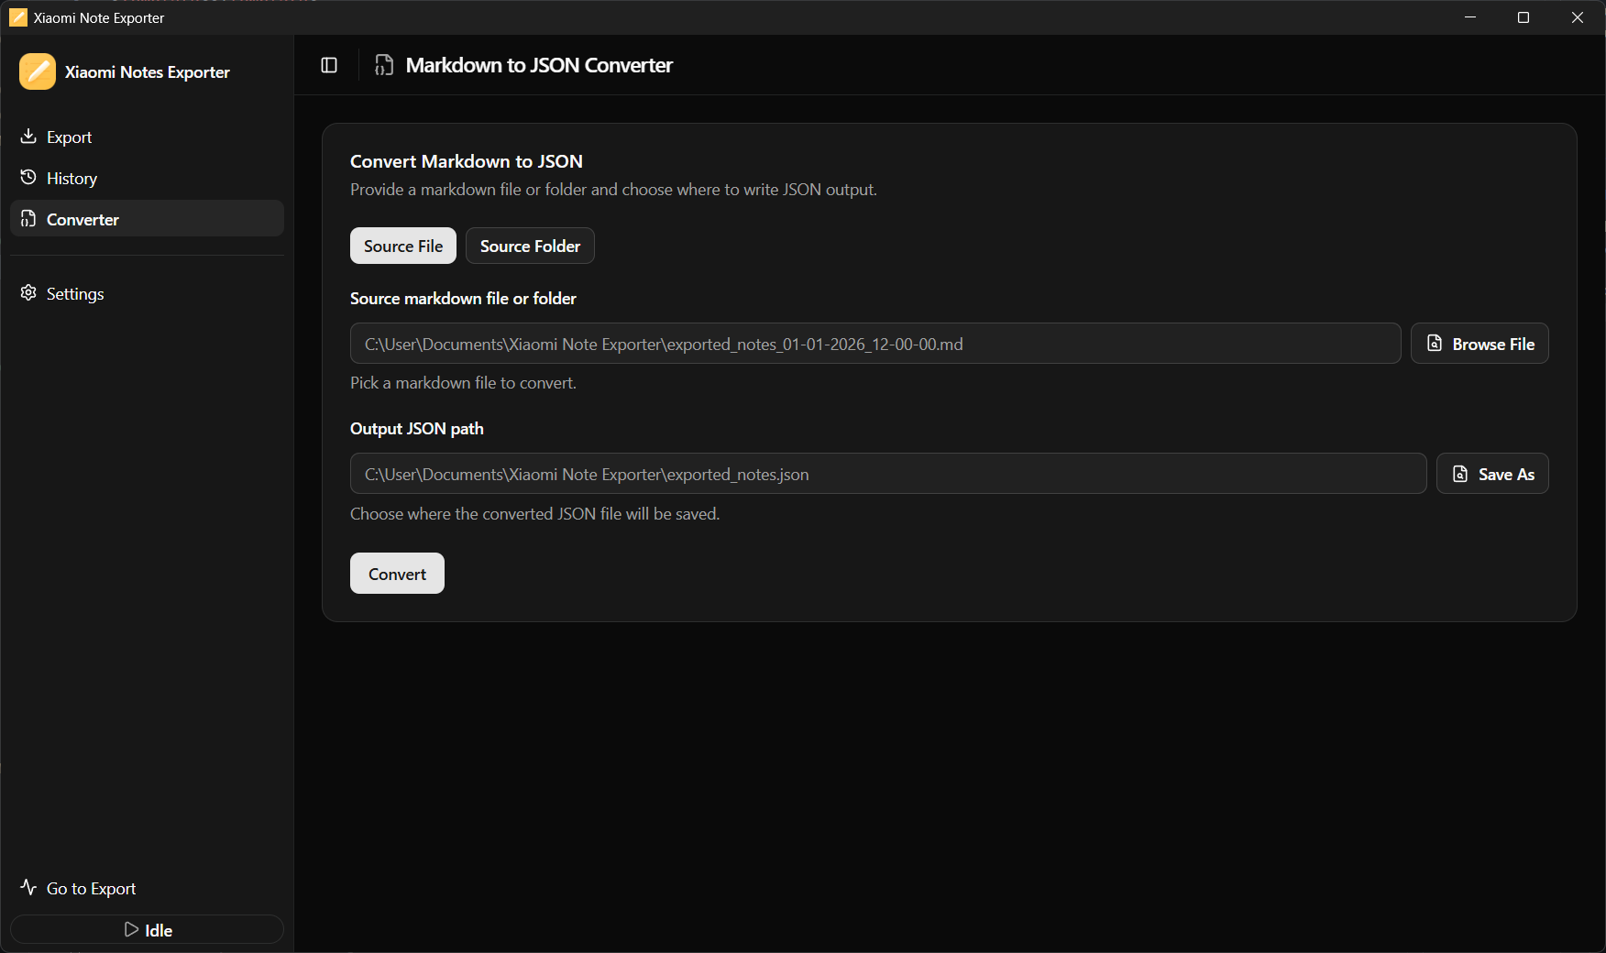
Task: Switch to Source Folder mode
Action: pyautogui.click(x=530, y=246)
